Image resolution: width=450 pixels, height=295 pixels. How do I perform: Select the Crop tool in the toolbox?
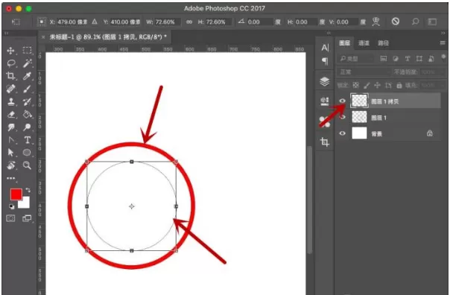pos(11,76)
